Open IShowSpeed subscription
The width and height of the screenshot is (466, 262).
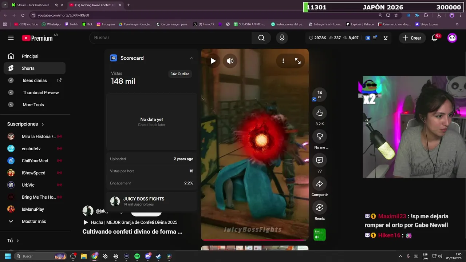(x=35, y=173)
